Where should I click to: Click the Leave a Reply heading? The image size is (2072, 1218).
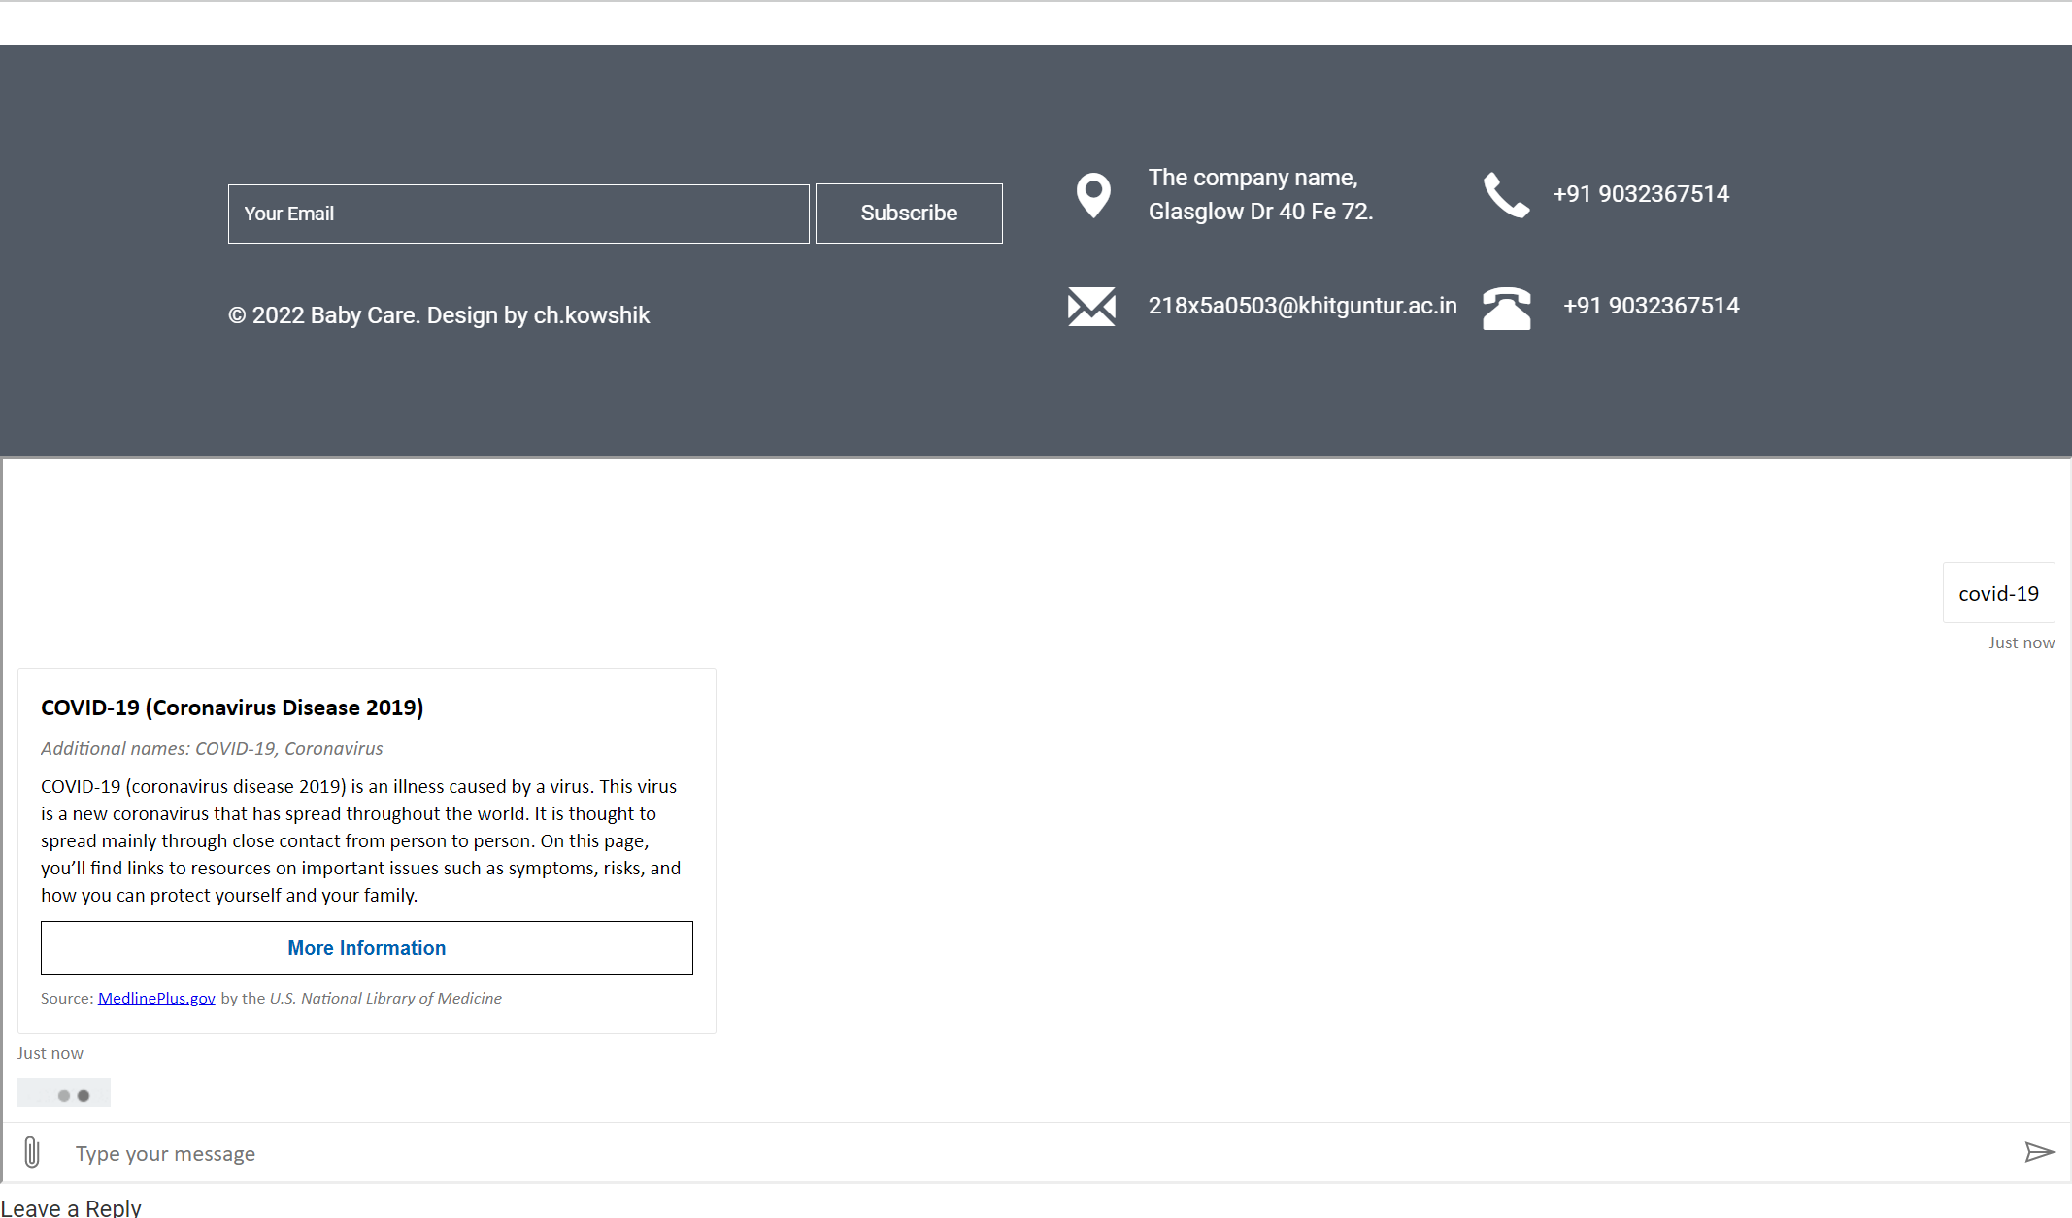click(x=71, y=1207)
